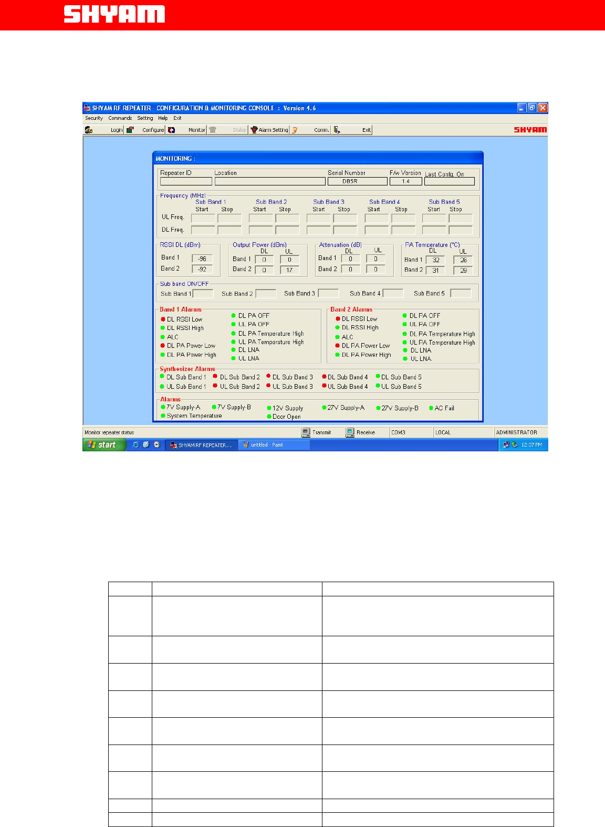
Task: Click the Windows Start button
Action: coord(104,445)
